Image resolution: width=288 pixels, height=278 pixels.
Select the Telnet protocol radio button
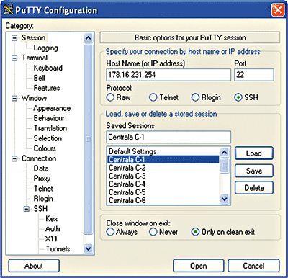coord(153,97)
